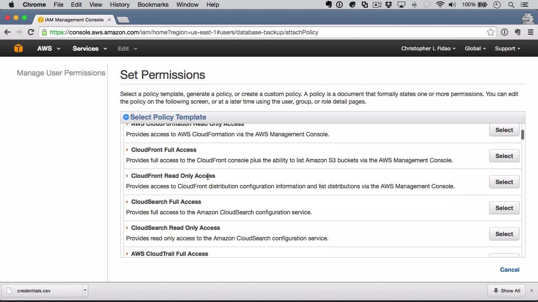Open the Global region dropdown

pos(475,48)
